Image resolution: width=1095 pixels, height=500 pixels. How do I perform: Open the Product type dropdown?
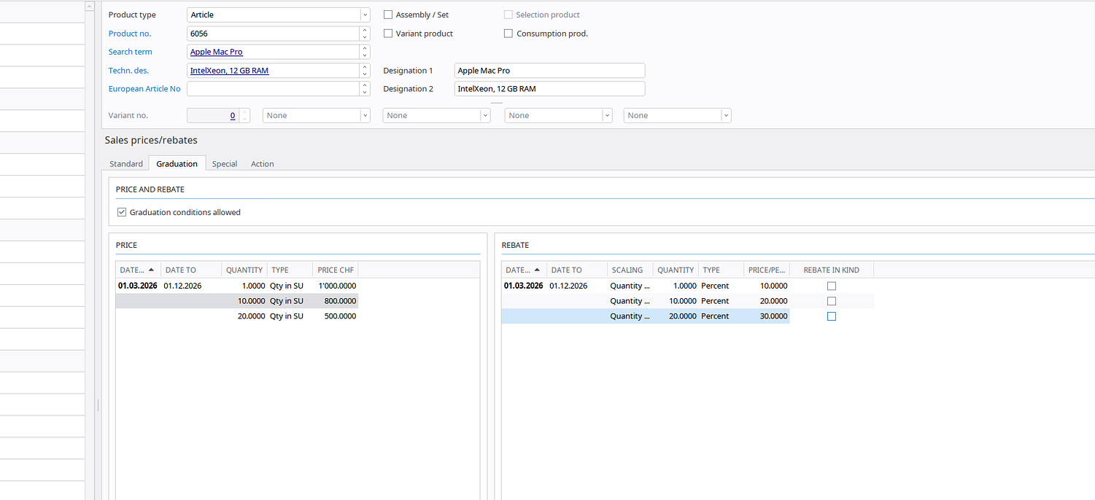point(365,15)
